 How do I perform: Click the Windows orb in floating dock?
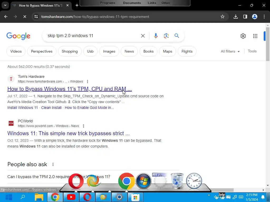coord(143,181)
